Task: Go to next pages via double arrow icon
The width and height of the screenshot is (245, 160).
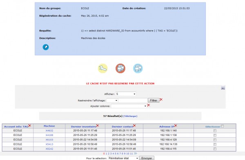Action: 136,153
